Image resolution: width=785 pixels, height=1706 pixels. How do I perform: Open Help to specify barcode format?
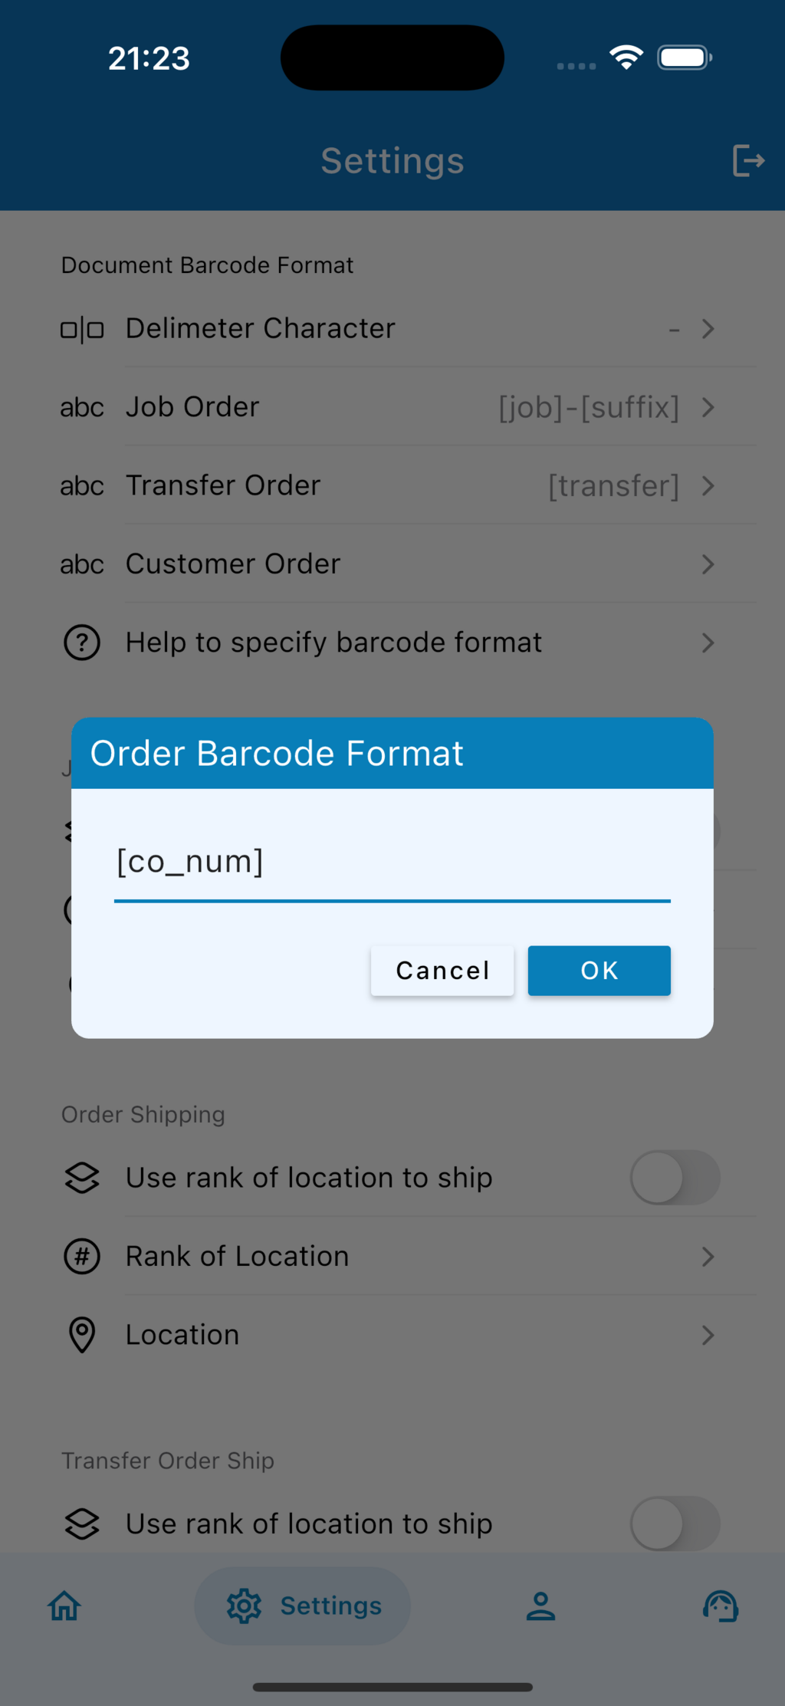(334, 643)
